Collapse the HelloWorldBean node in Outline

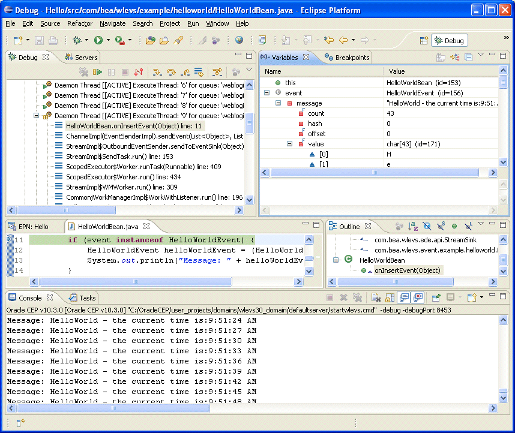tap(336, 260)
